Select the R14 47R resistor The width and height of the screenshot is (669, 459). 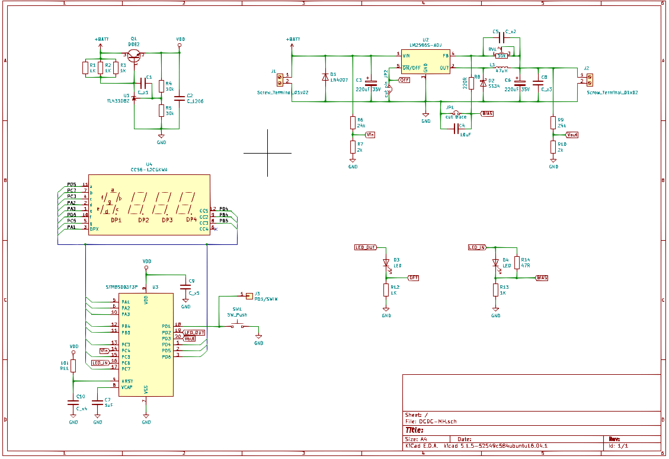(x=517, y=262)
